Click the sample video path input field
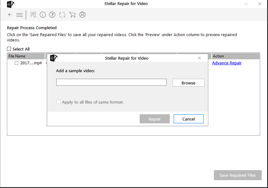Viewport: 268px width, 188px height. [x=111, y=82]
